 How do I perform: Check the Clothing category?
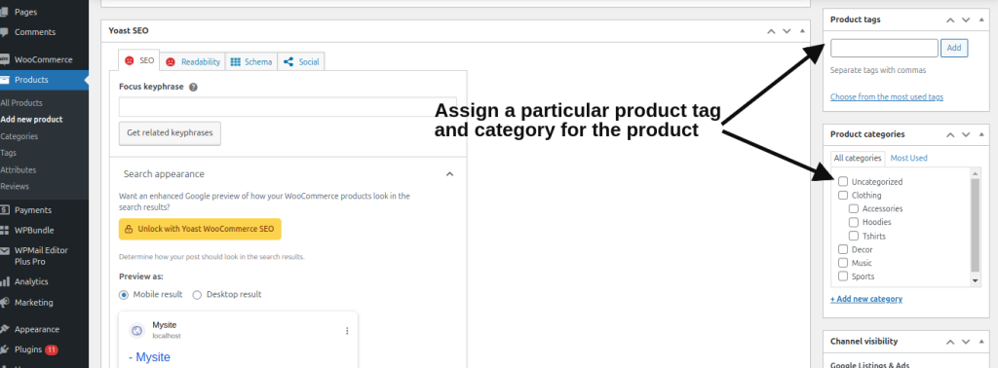point(843,195)
